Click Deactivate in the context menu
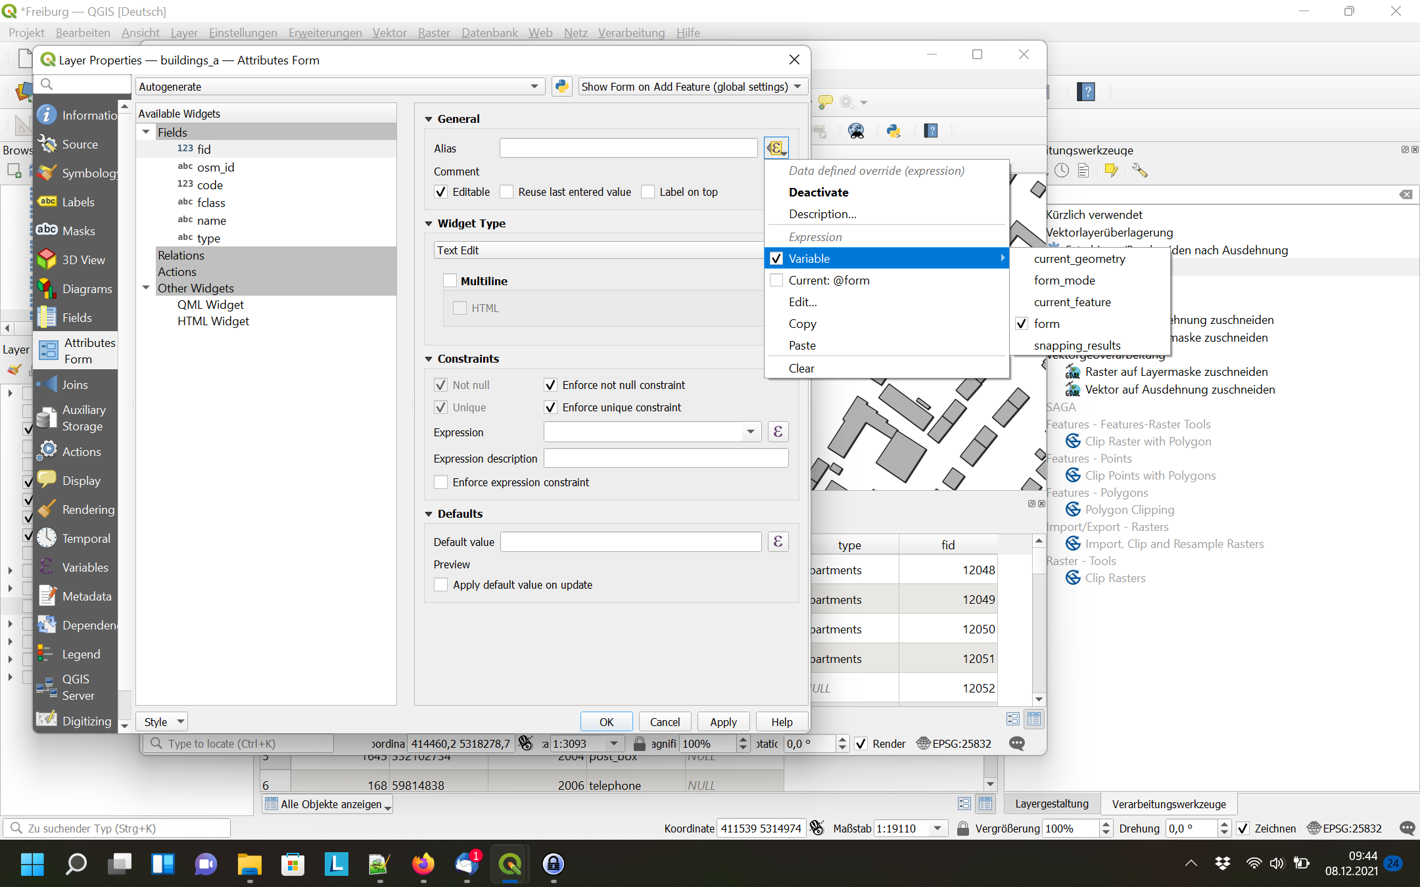Viewport: 1420px width, 887px height. click(817, 192)
